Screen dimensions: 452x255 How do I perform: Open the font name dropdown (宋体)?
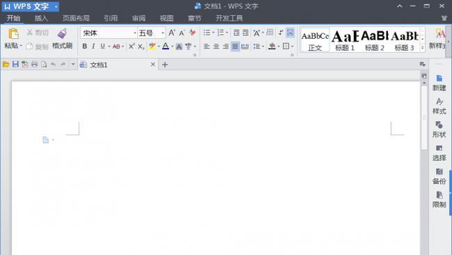point(135,33)
